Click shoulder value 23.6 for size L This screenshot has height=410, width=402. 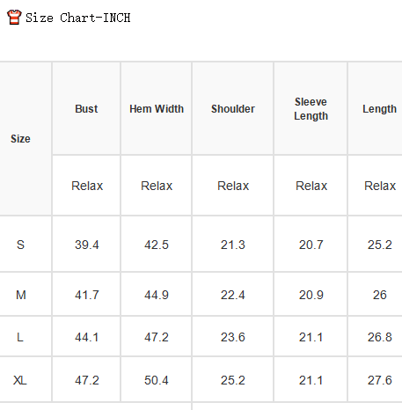point(233,337)
